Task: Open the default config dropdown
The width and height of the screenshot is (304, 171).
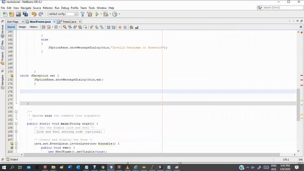Action: click(63, 14)
